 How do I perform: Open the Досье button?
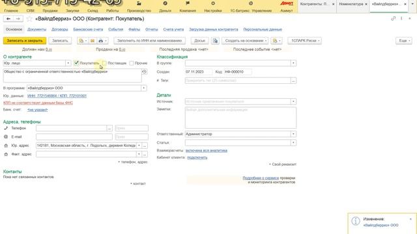coord(199,41)
